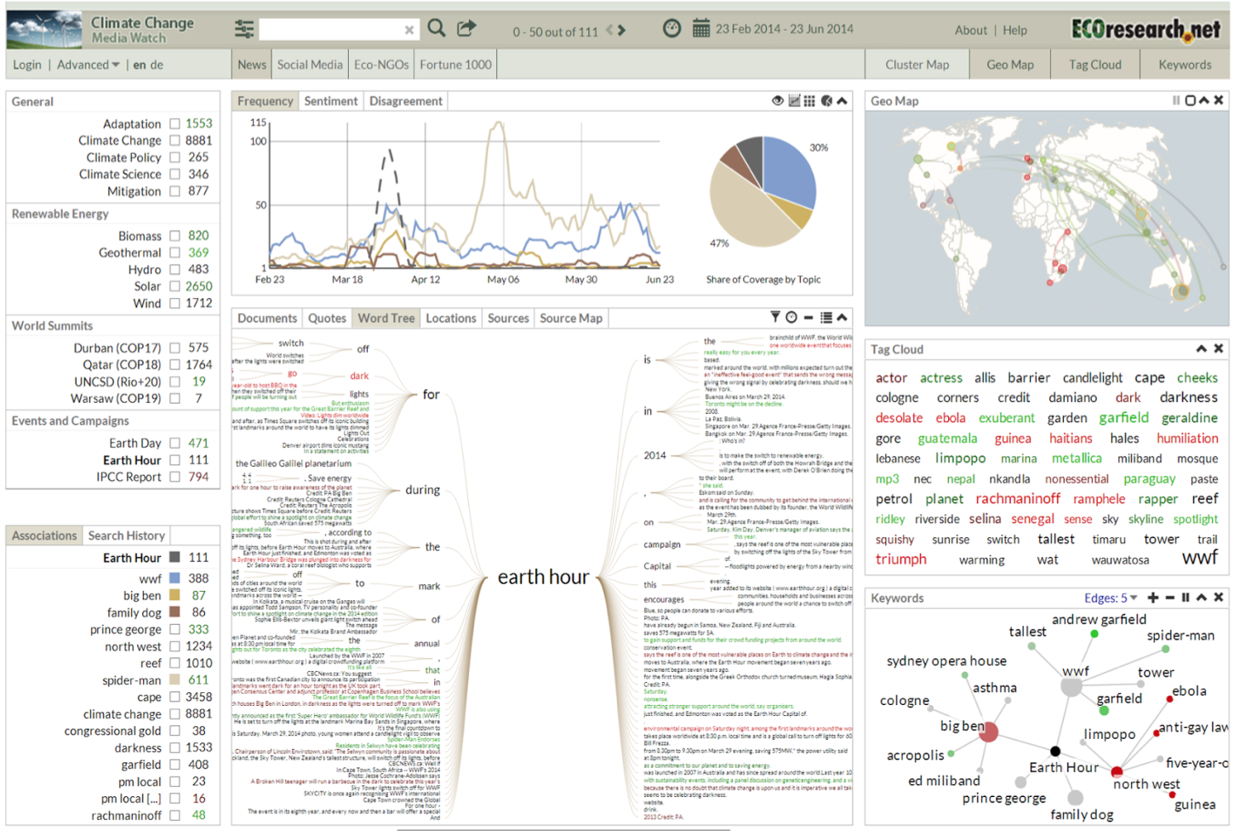
Task: Click the magnifier search icon
Action: pyautogui.click(x=437, y=28)
